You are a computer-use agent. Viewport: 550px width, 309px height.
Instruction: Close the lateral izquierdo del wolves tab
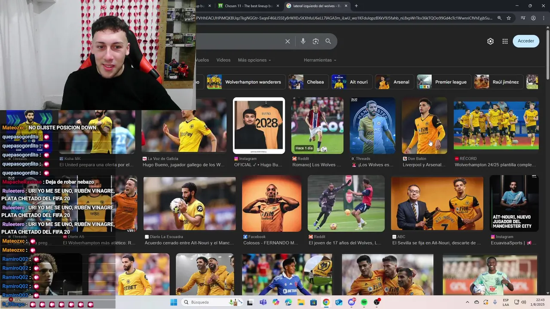pyautogui.click(x=346, y=6)
